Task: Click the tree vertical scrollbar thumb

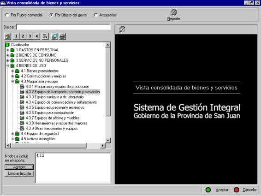Action: pos(108,82)
